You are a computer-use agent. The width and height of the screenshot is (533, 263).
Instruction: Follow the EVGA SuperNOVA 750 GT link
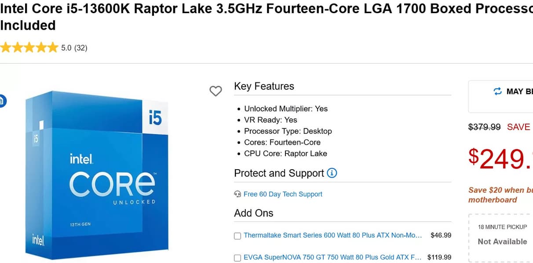332,257
